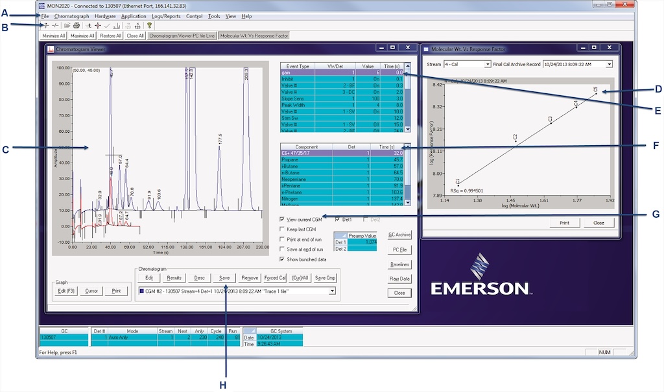Image resolution: width=664 pixels, height=392 pixels.
Task: Uncheck Show bunched data
Action: (x=282, y=259)
